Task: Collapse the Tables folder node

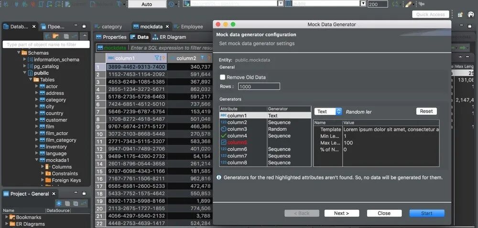Action: [31, 79]
